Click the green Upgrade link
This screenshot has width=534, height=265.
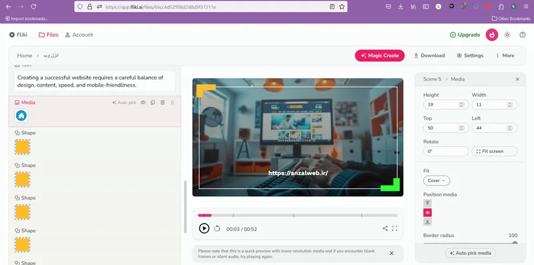465,35
